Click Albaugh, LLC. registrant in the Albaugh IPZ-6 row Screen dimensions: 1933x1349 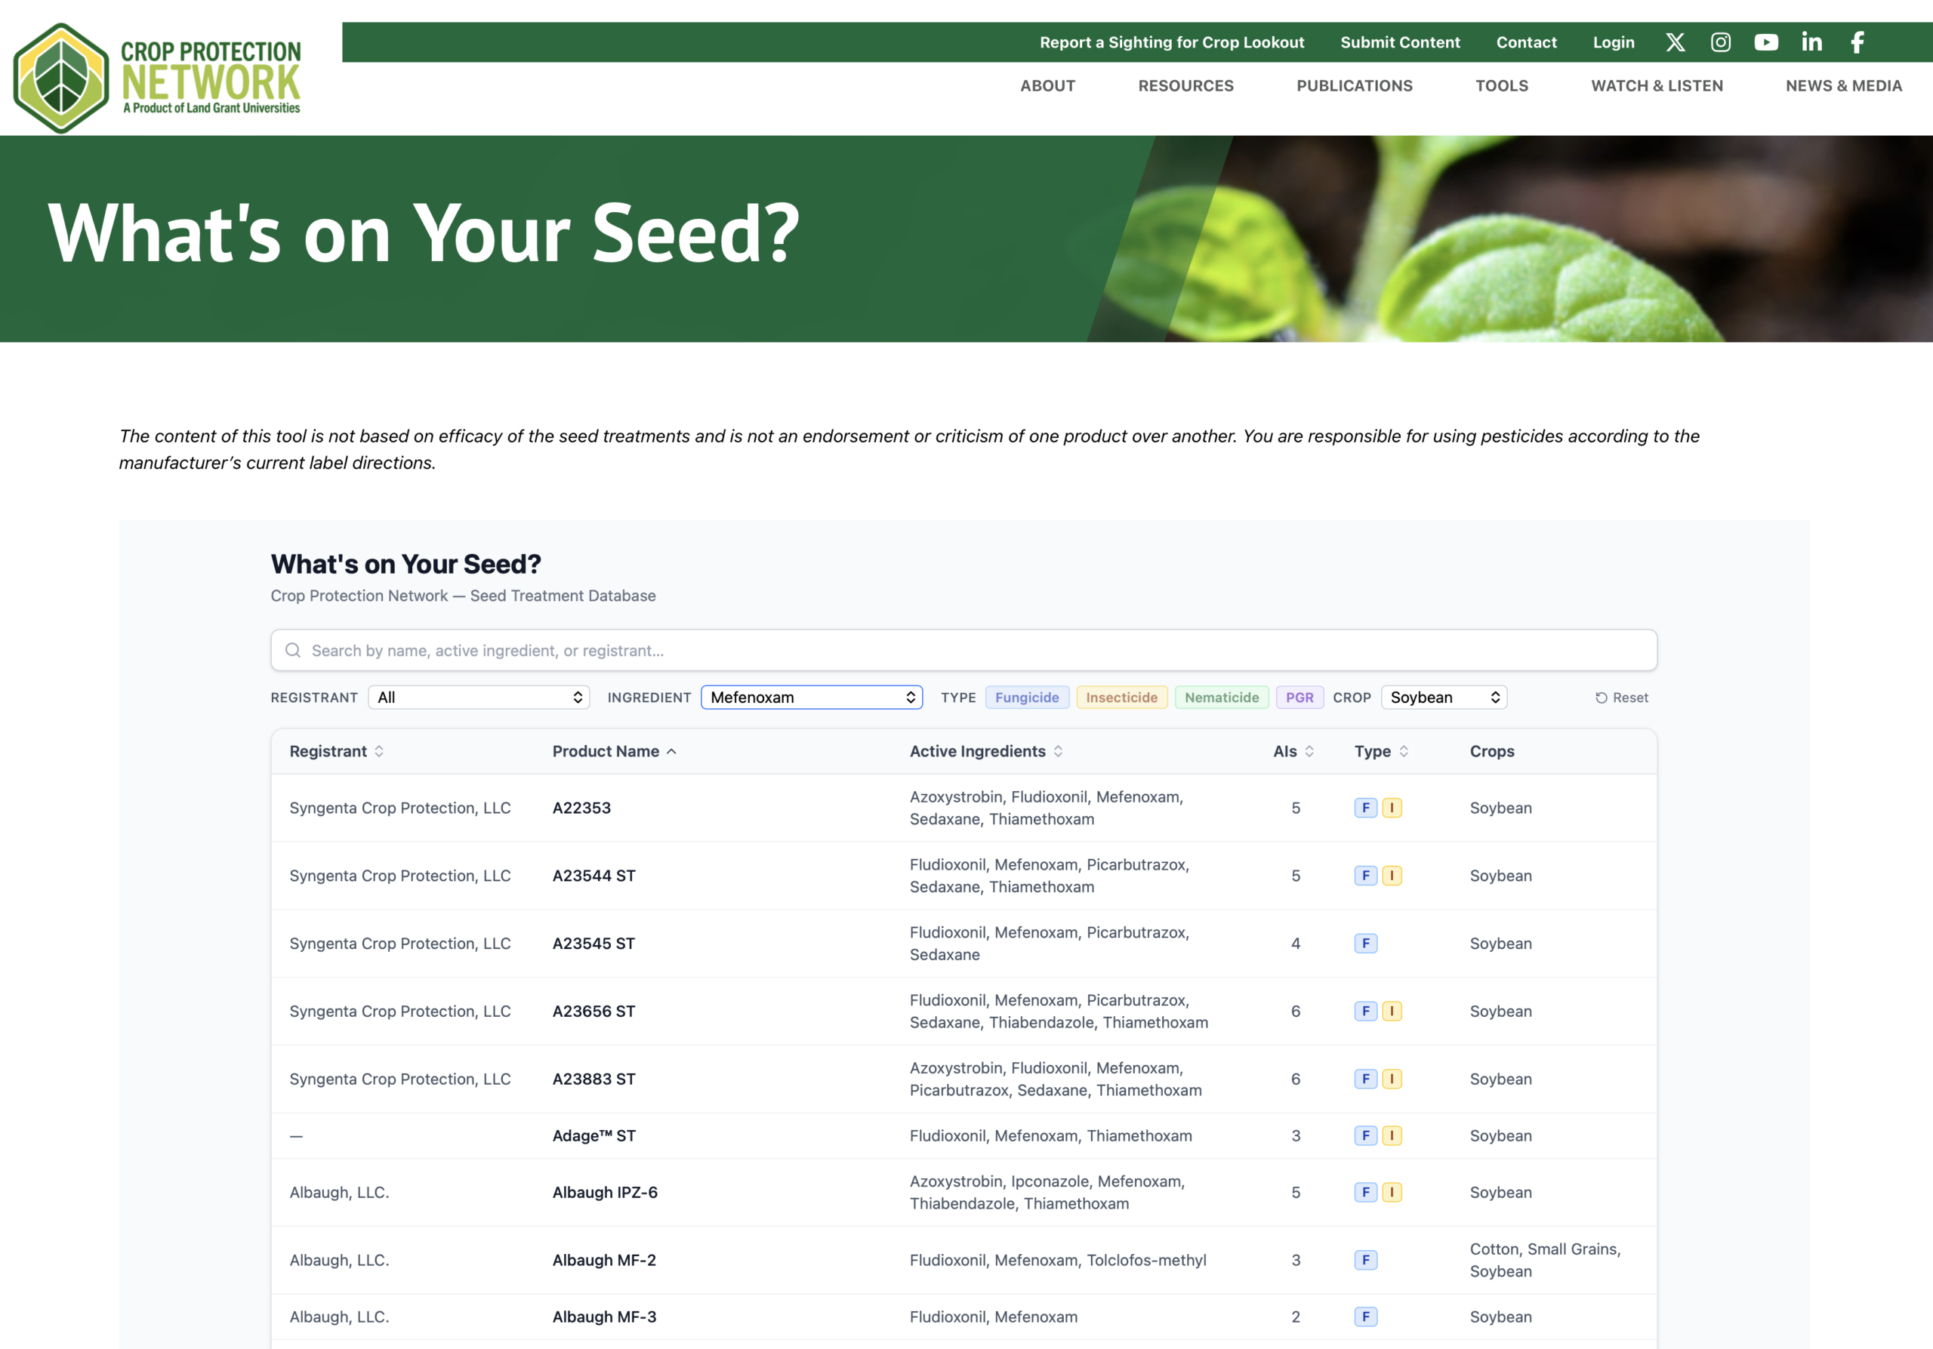[339, 1192]
